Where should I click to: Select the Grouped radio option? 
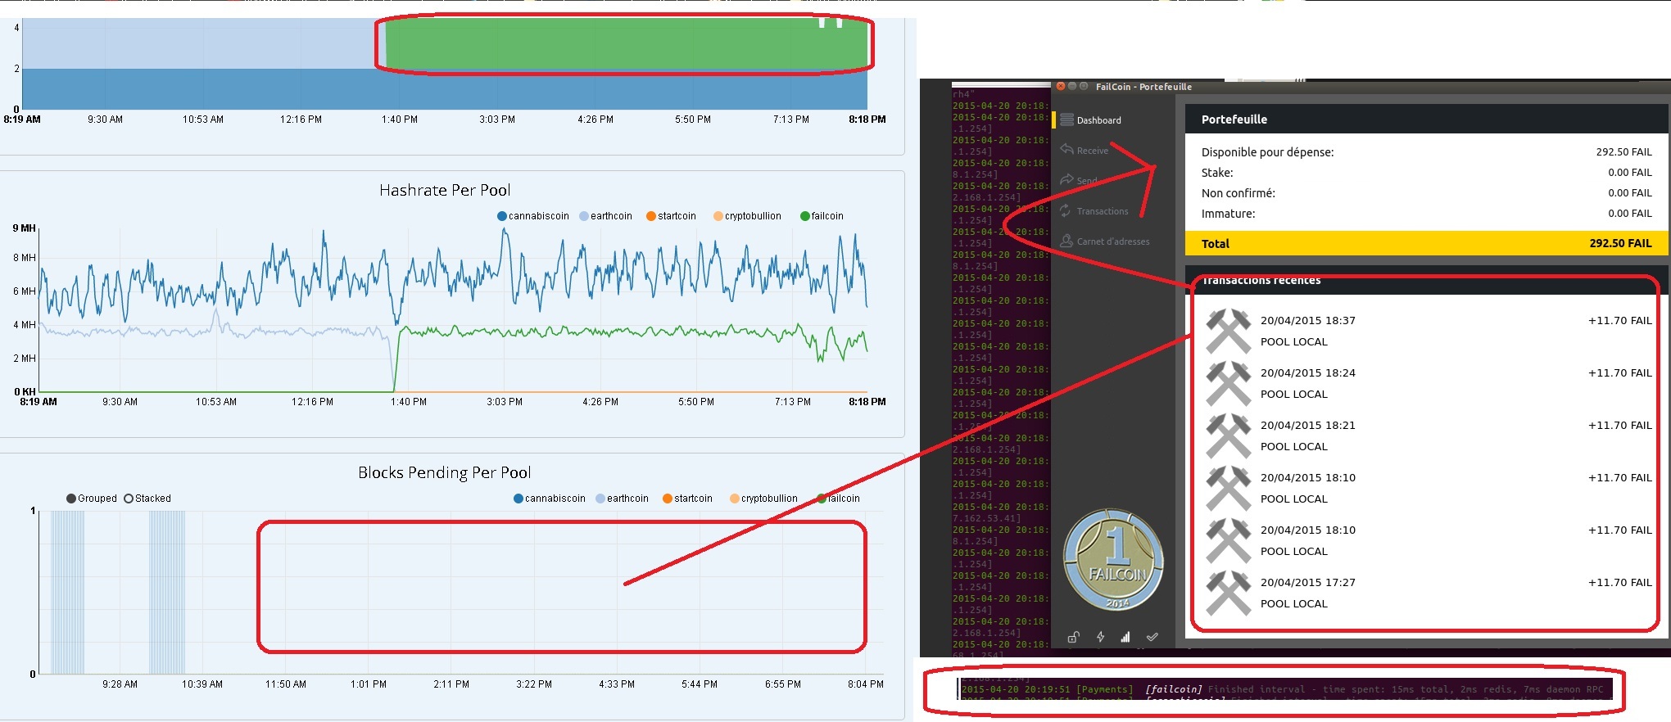[92, 499]
